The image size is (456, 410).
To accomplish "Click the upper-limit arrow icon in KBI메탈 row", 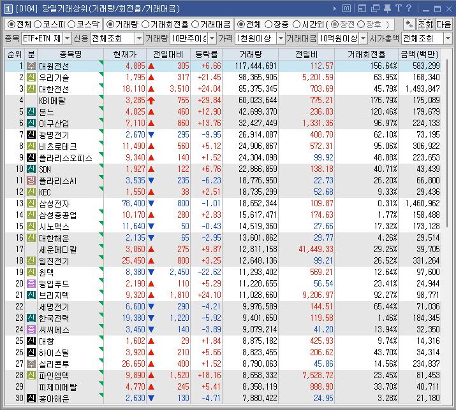I will click(x=151, y=100).
